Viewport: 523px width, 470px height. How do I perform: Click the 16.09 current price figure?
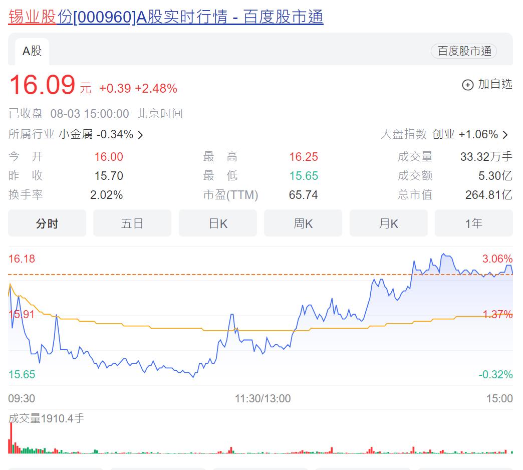(42, 85)
